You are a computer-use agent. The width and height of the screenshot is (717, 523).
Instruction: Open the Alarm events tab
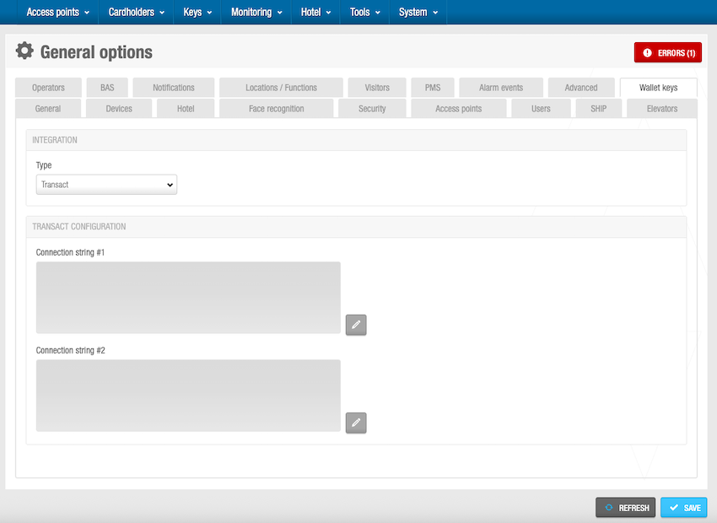tap(500, 88)
